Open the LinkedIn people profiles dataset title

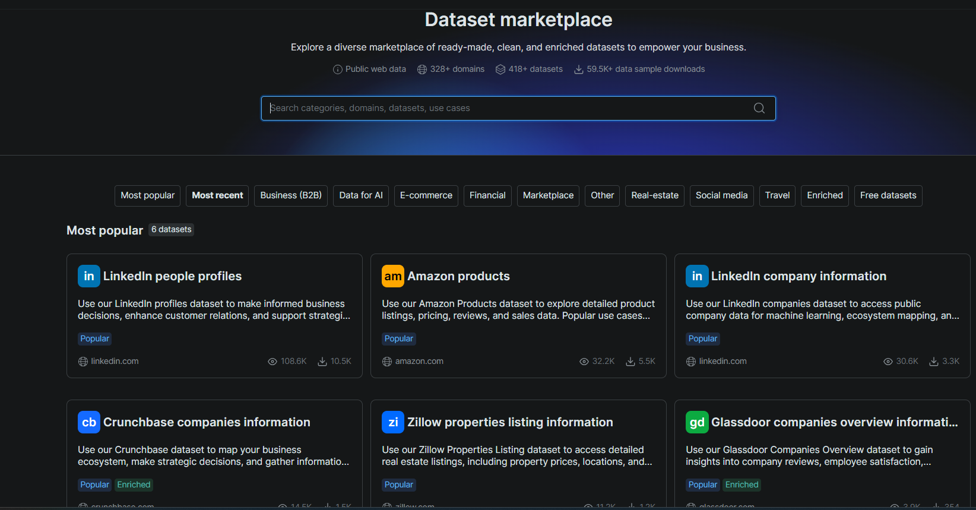pyautogui.click(x=172, y=276)
